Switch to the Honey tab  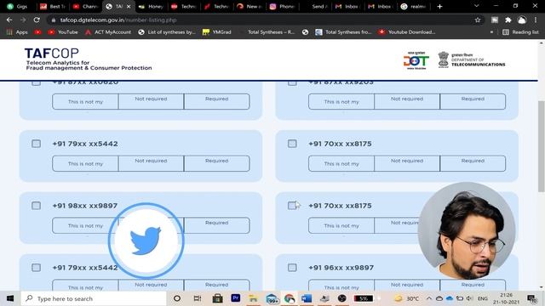(x=152, y=6)
